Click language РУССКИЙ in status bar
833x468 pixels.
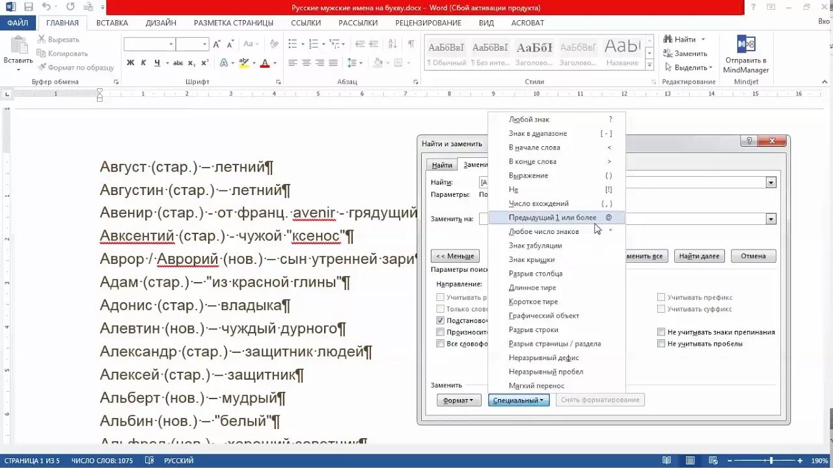click(x=178, y=461)
